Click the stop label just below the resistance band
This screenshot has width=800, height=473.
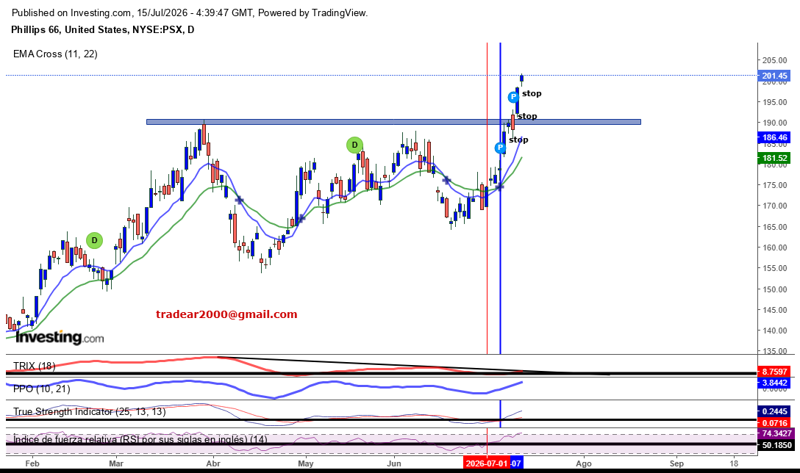click(x=518, y=140)
